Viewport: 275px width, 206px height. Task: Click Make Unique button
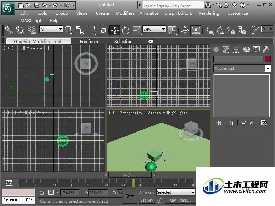(243, 123)
